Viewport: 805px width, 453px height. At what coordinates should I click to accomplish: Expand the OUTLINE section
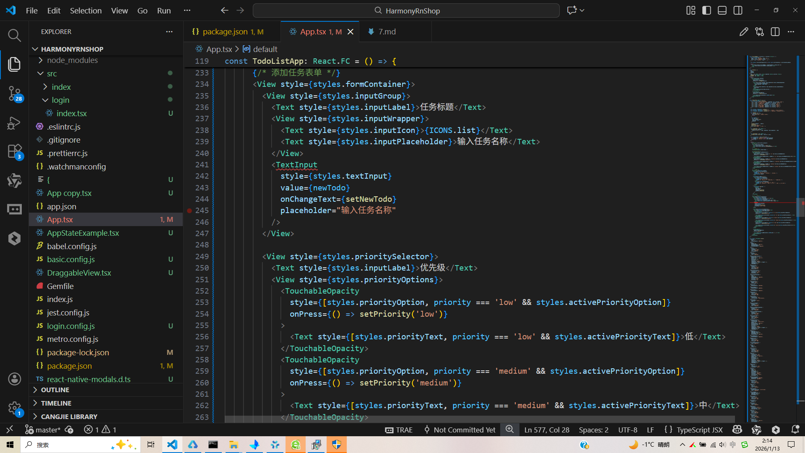(x=55, y=390)
